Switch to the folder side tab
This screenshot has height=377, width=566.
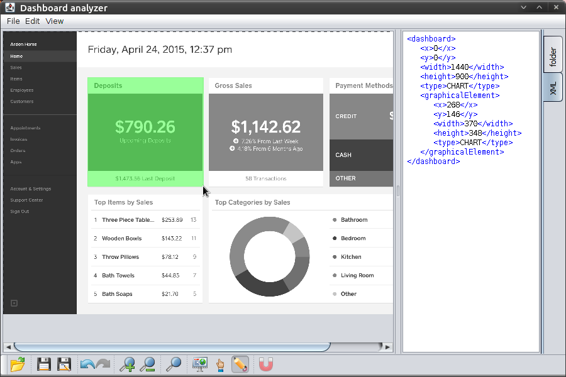click(553, 57)
